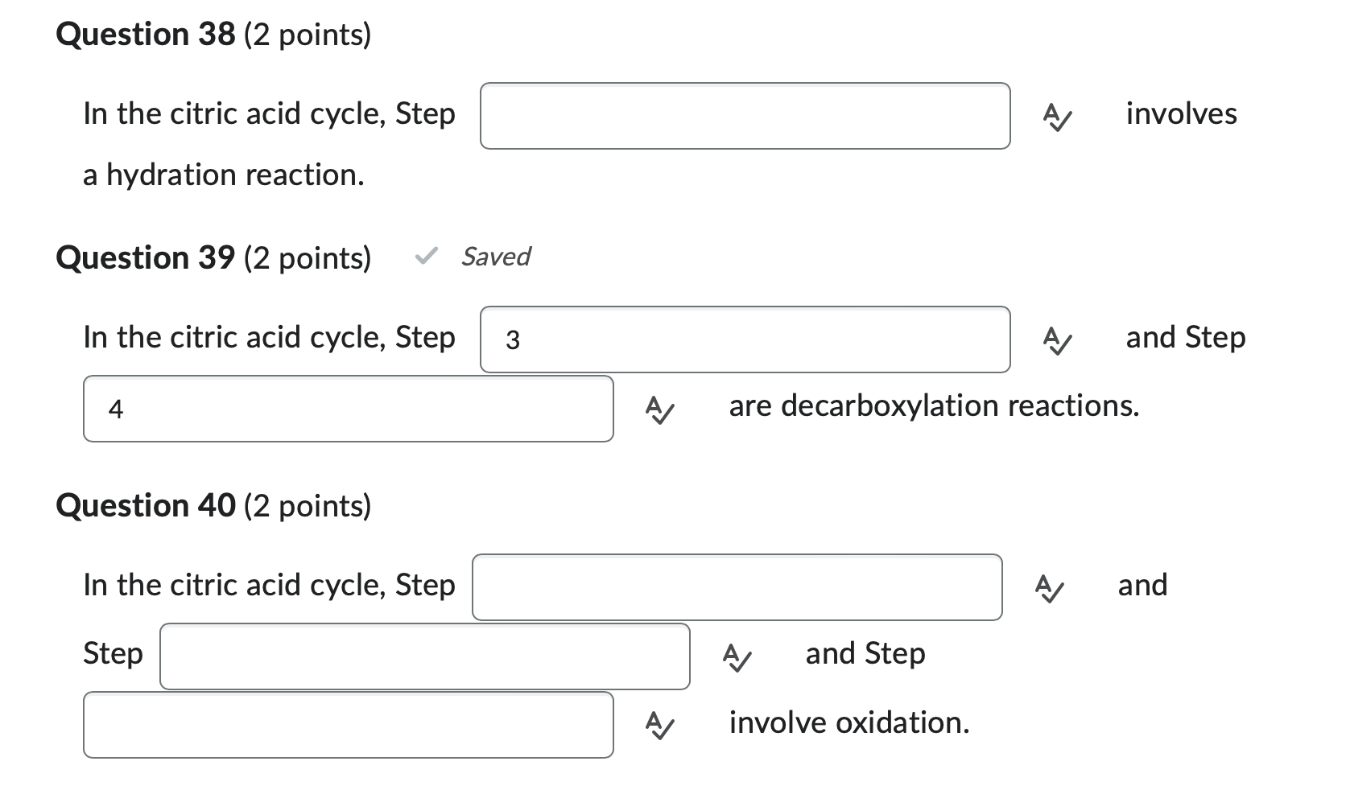Click the spell check icon beside Question 40 first blank
1346x790 pixels.
point(1049,588)
